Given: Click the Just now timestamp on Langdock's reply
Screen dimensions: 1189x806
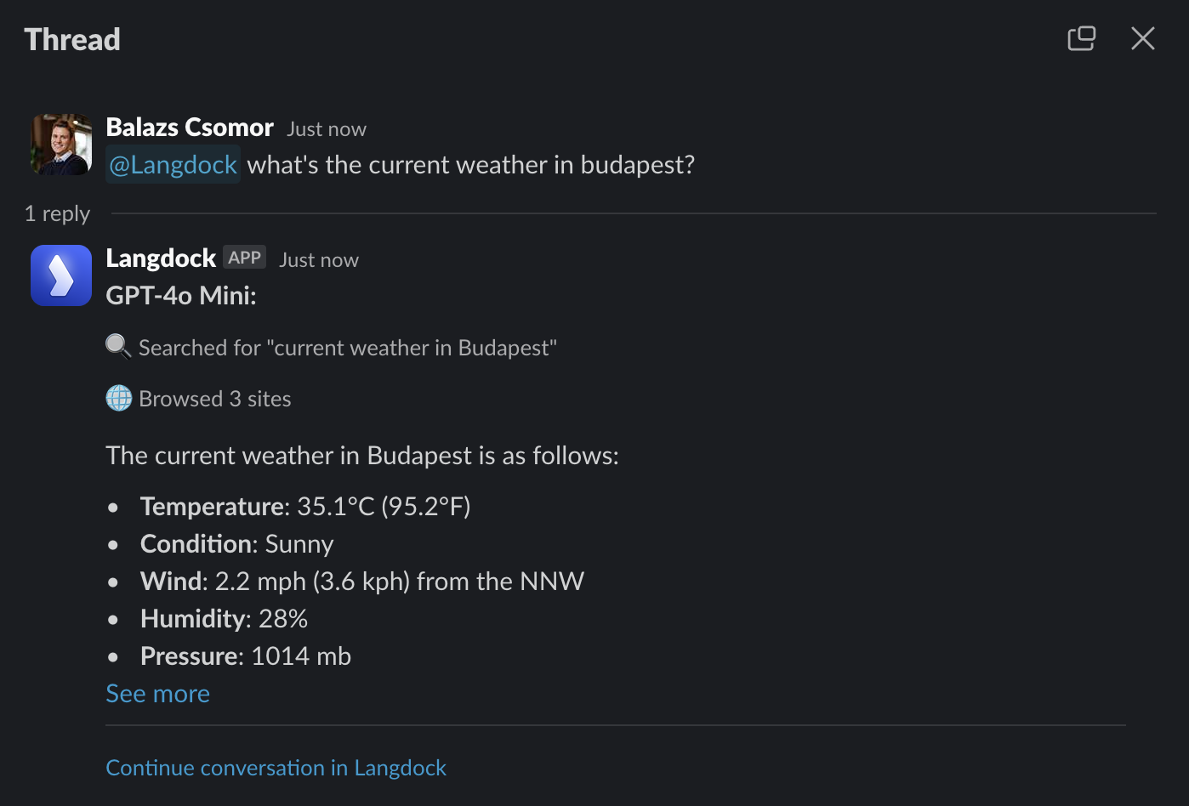Looking at the screenshot, I should tap(319, 260).
